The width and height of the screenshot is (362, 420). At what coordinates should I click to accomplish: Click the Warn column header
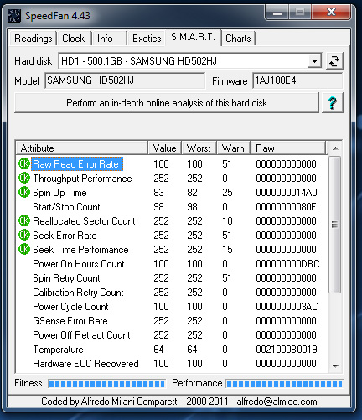(x=233, y=148)
